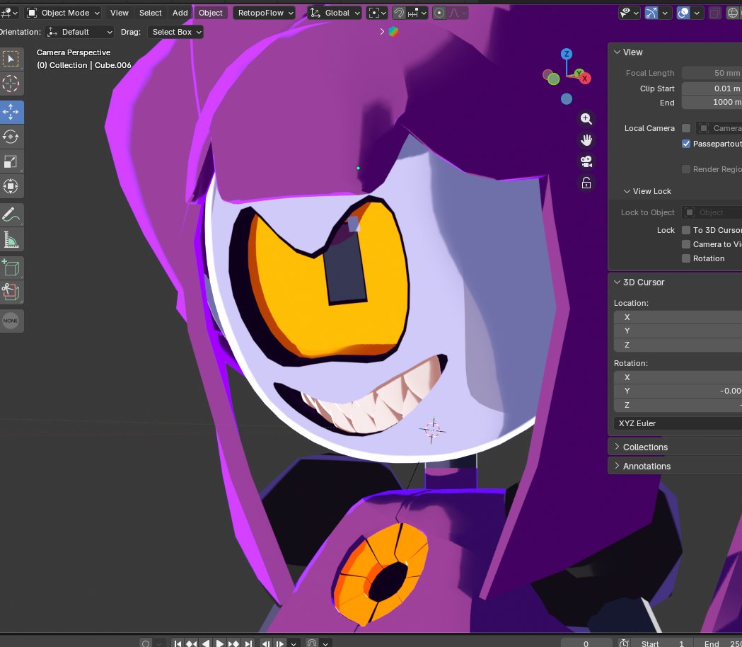Click the clip End 1000 m field
The width and height of the screenshot is (742, 647).
tap(712, 102)
